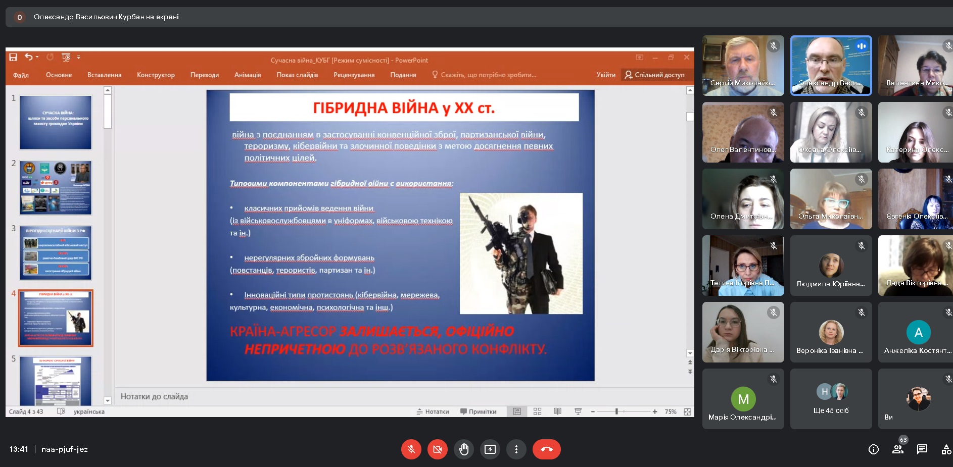
Task: Toggle the Нотатки notes pane
Action: [x=433, y=412]
